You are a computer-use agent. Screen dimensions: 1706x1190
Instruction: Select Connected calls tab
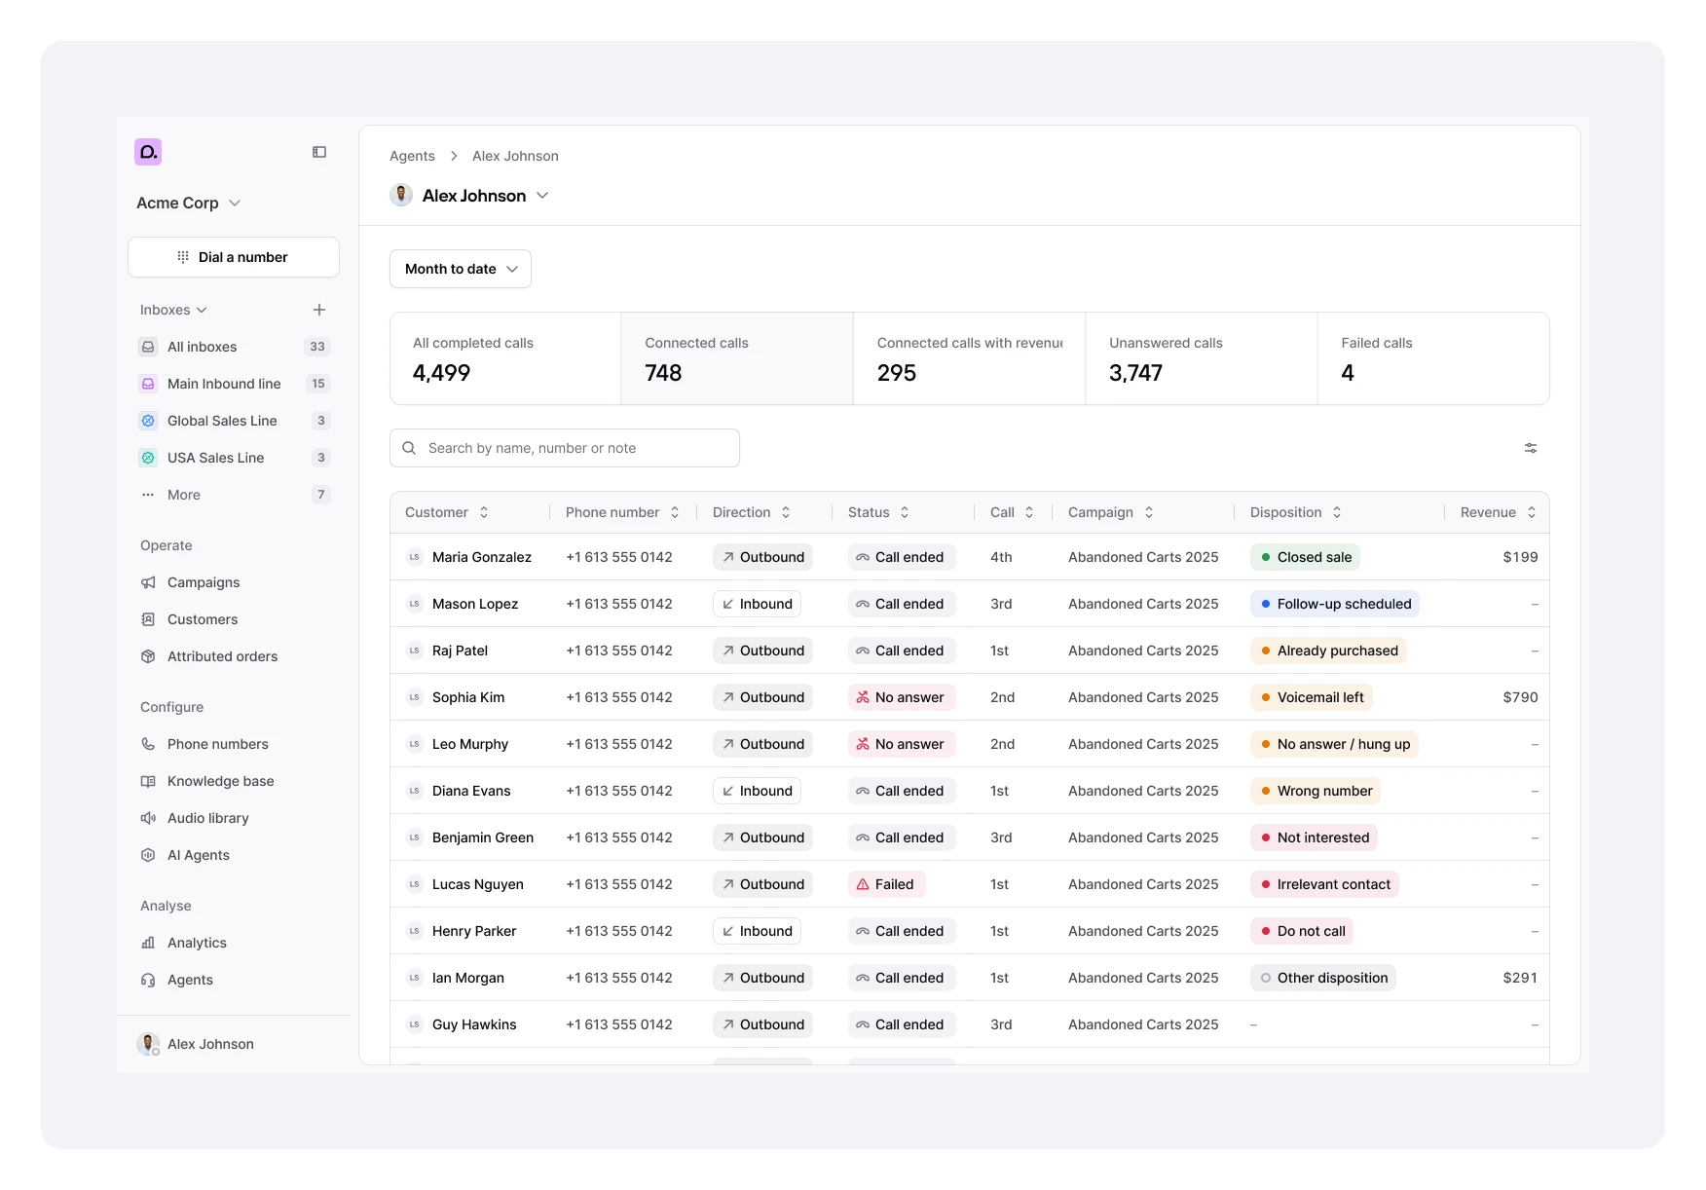click(737, 358)
